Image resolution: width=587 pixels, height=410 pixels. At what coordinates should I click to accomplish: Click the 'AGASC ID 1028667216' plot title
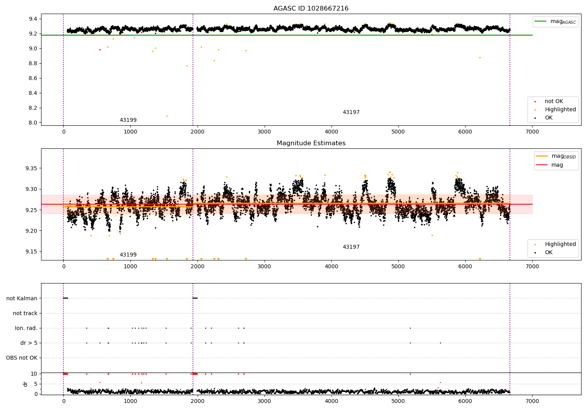(x=311, y=9)
